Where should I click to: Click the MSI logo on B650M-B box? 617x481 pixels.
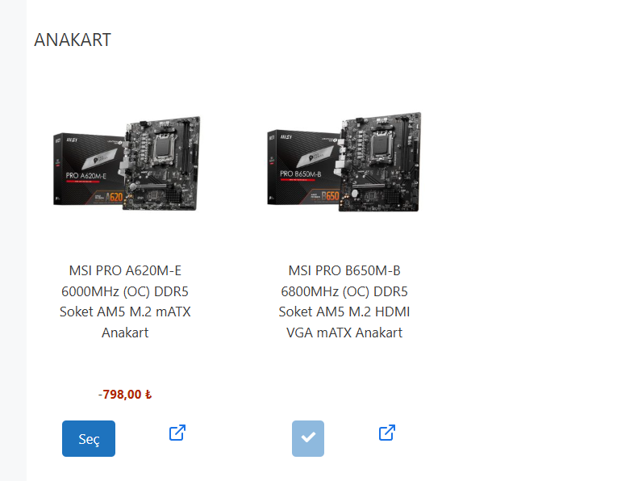[x=286, y=137]
